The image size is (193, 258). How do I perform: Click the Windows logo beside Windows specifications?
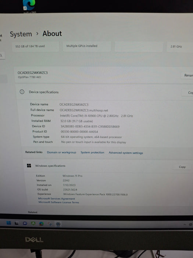point(29,165)
